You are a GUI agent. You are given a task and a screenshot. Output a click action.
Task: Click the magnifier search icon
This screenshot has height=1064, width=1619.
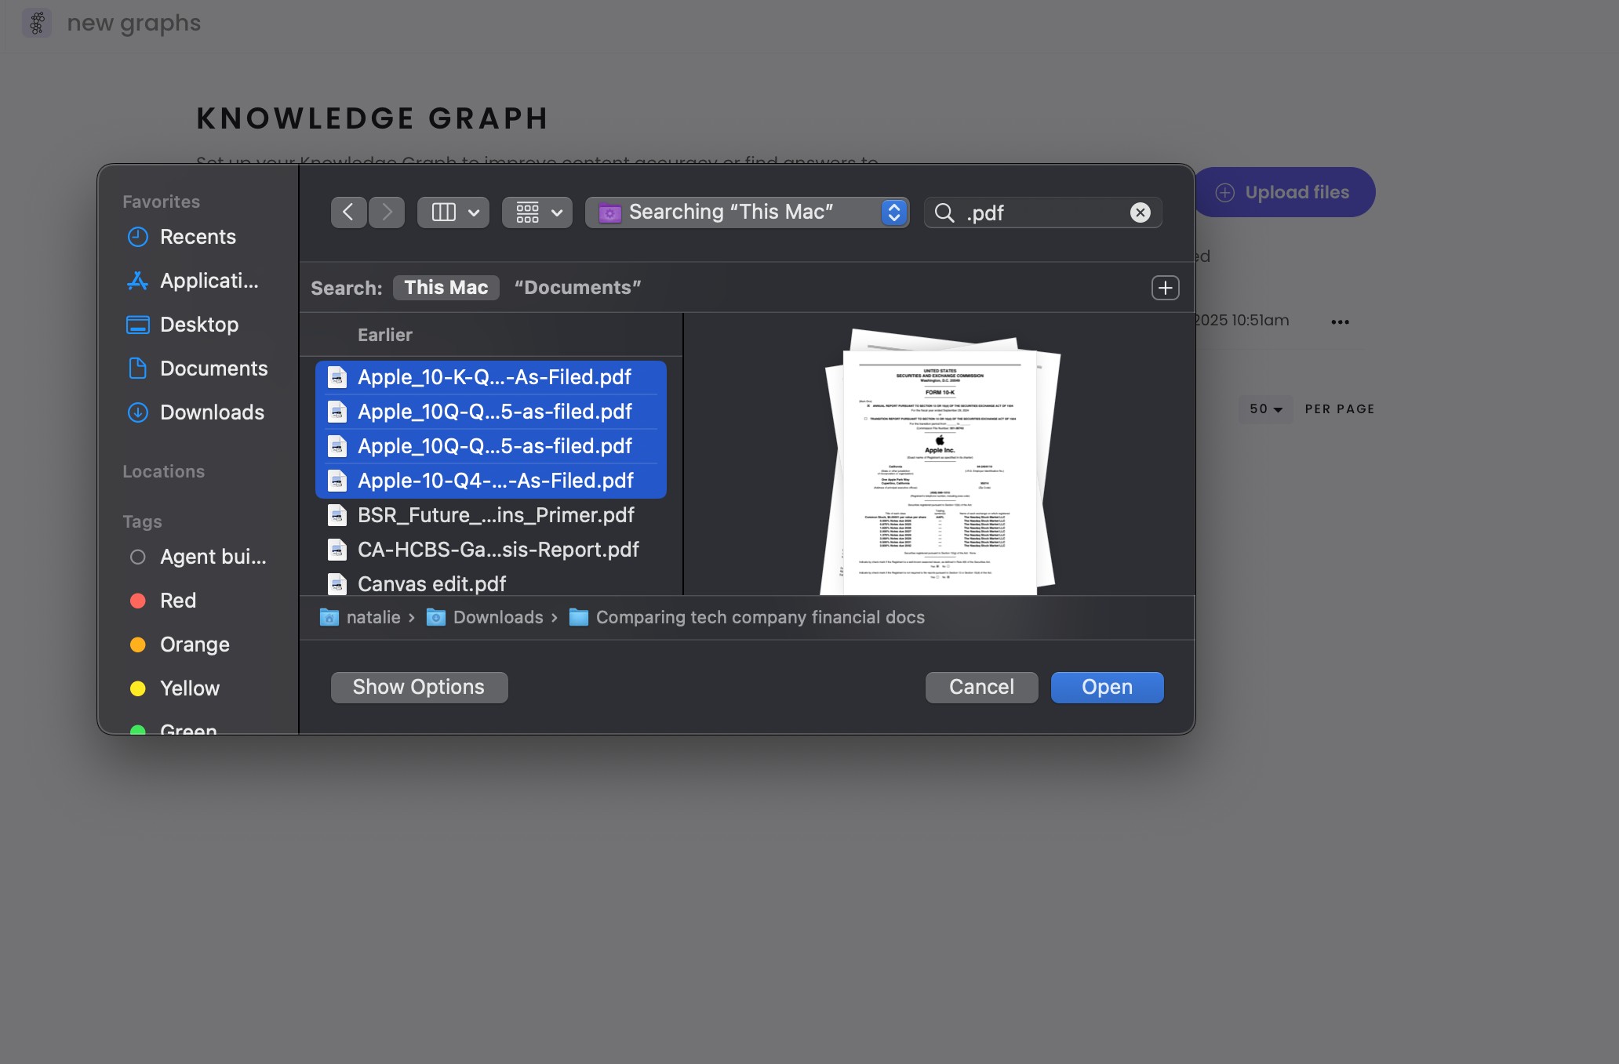pyautogui.click(x=944, y=213)
